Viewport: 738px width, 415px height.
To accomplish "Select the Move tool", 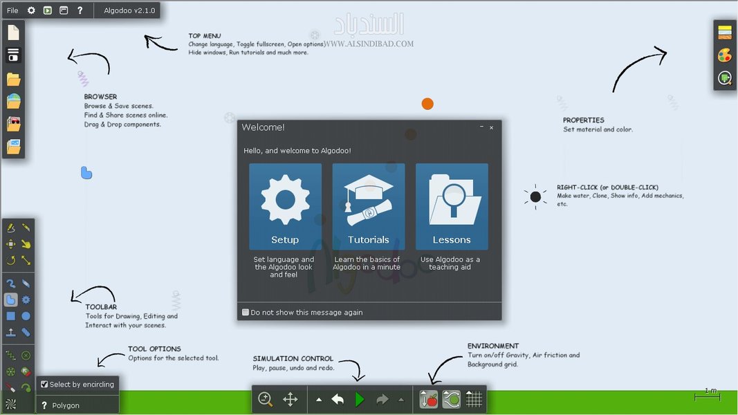I will (11, 244).
